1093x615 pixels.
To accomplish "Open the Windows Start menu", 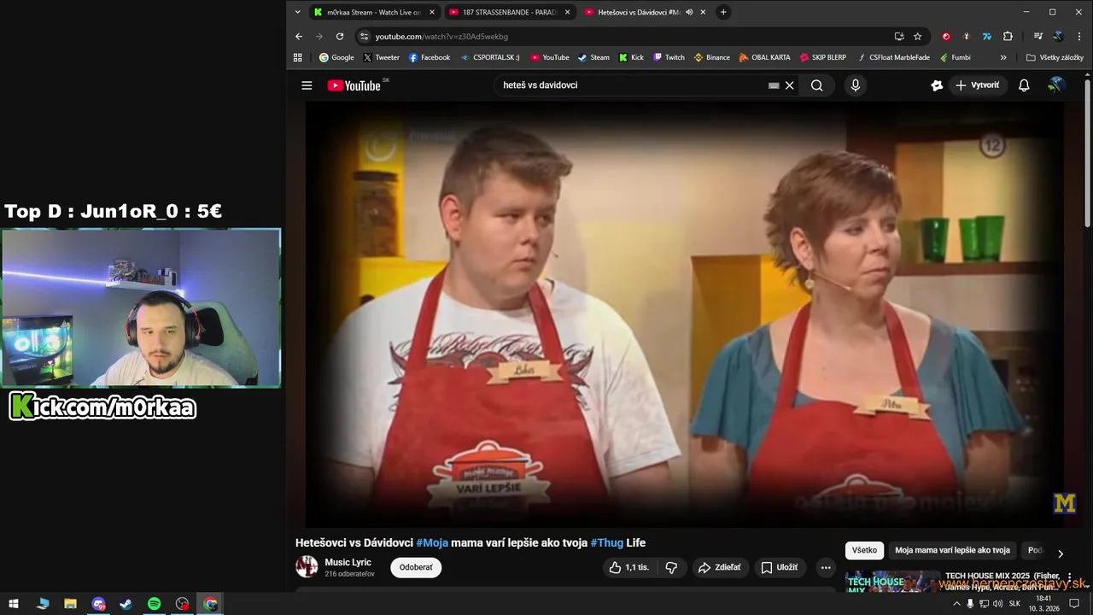I will [14, 604].
